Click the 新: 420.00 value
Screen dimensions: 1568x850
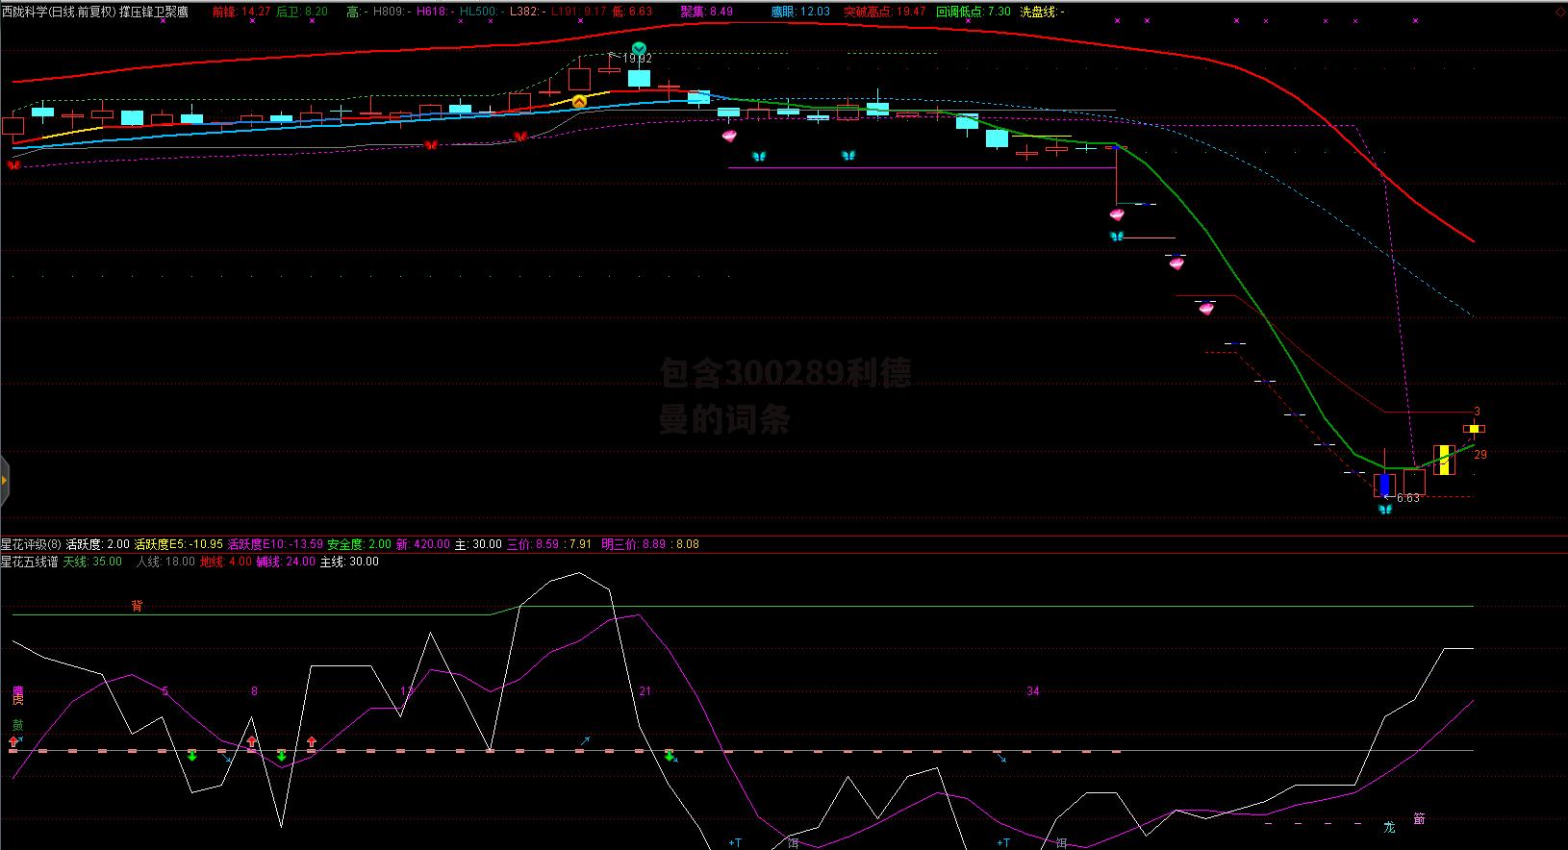pos(422,544)
